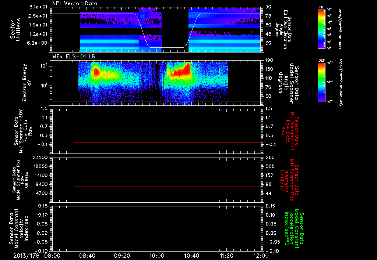Click the "110" scanner angle tick value
377x260 pixels.
click(x=269, y=78)
